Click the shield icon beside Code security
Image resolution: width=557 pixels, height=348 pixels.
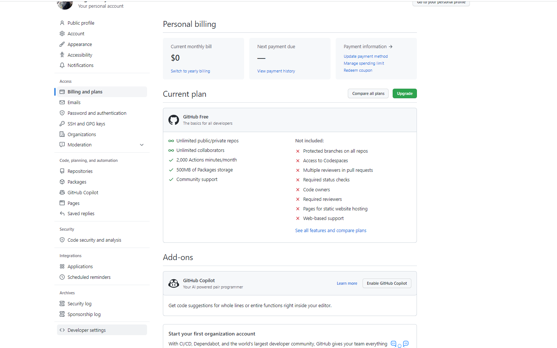62,240
